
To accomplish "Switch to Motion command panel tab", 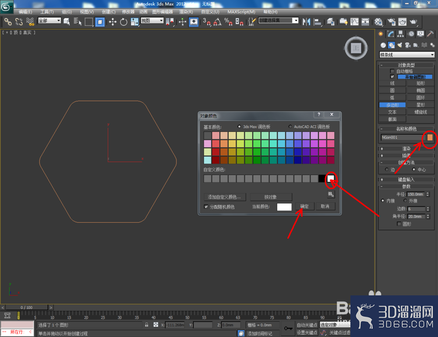I will 411,34.
